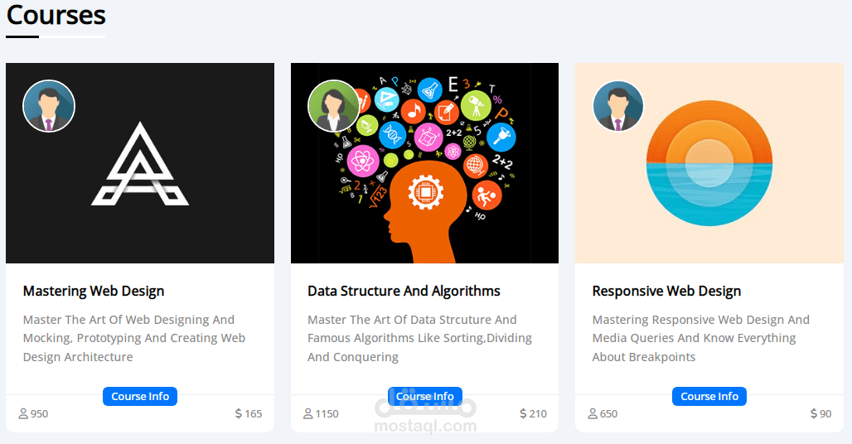The image size is (852, 444).
Task: Click the dollar icon beside 90
Action: pyautogui.click(x=814, y=413)
